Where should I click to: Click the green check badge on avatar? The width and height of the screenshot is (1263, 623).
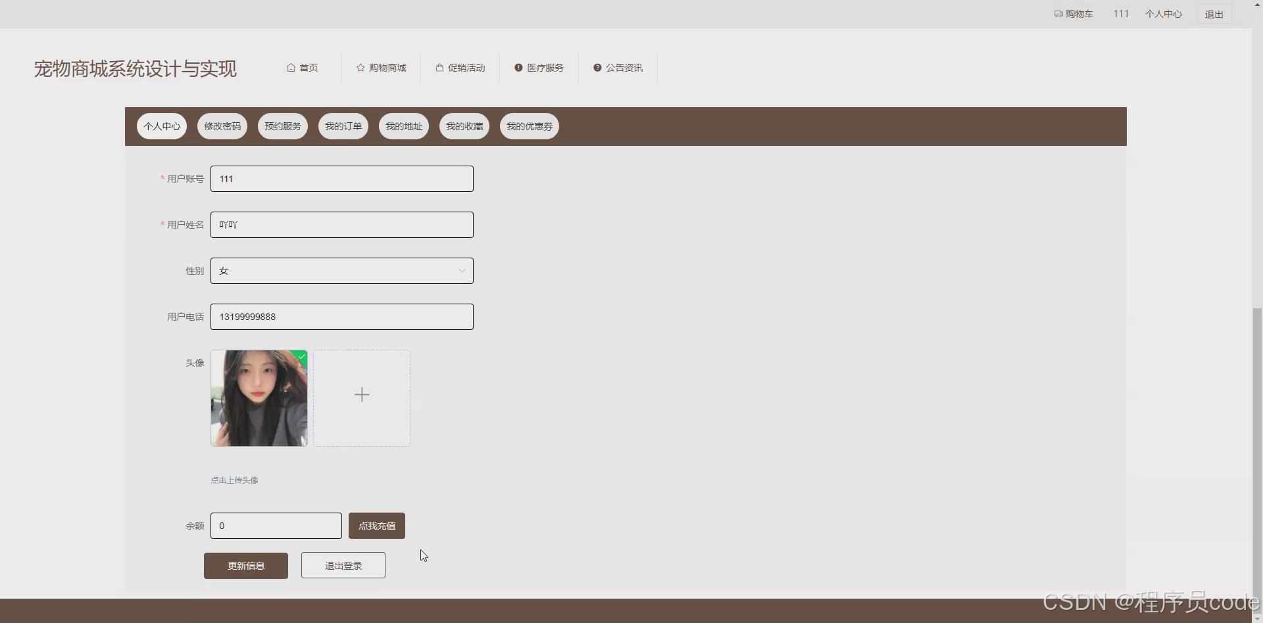click(302, 356)
